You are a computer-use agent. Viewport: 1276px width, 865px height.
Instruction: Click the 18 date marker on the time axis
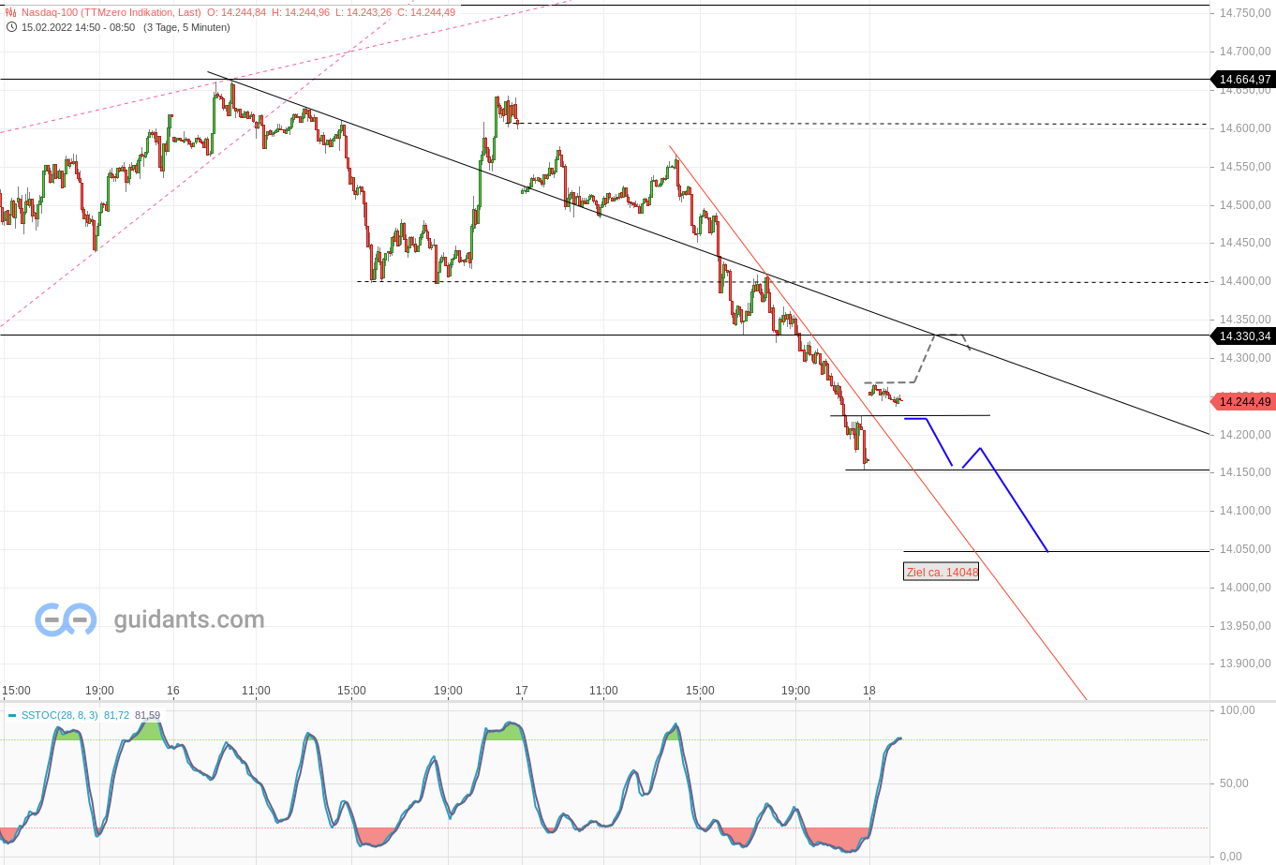pyautogui.click(x=868, y=691)
